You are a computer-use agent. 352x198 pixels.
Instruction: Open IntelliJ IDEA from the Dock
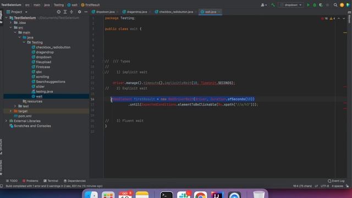(x=217, y=194)
